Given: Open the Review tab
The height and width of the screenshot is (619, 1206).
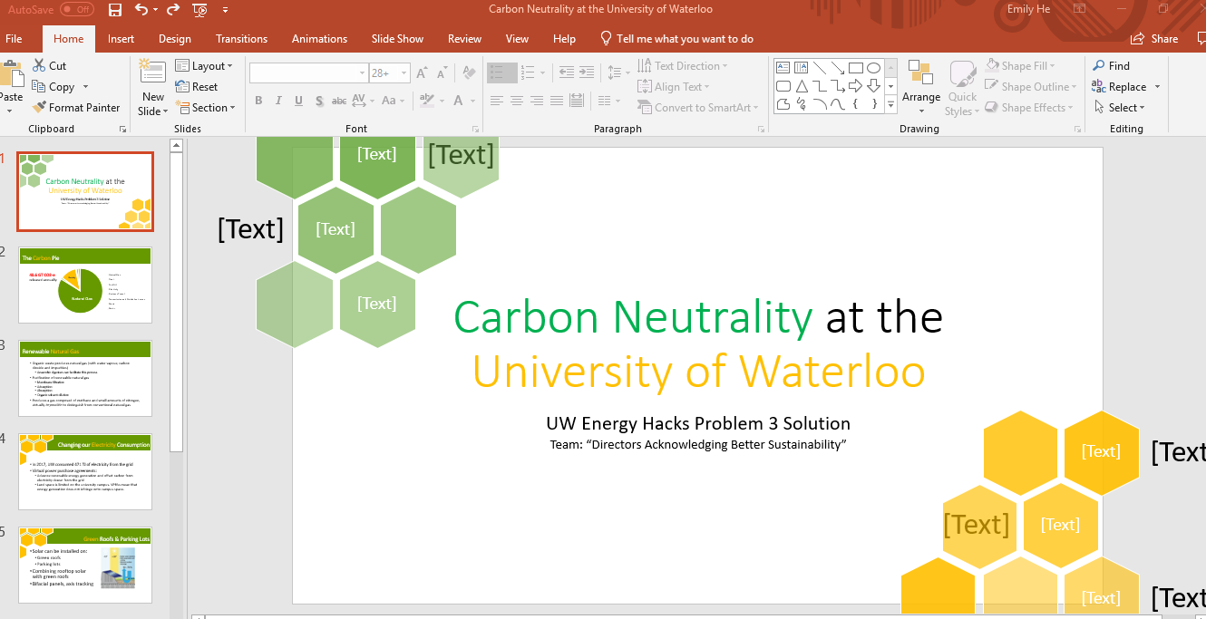Looking at the screenshot, I should click(x=464, y=39).
